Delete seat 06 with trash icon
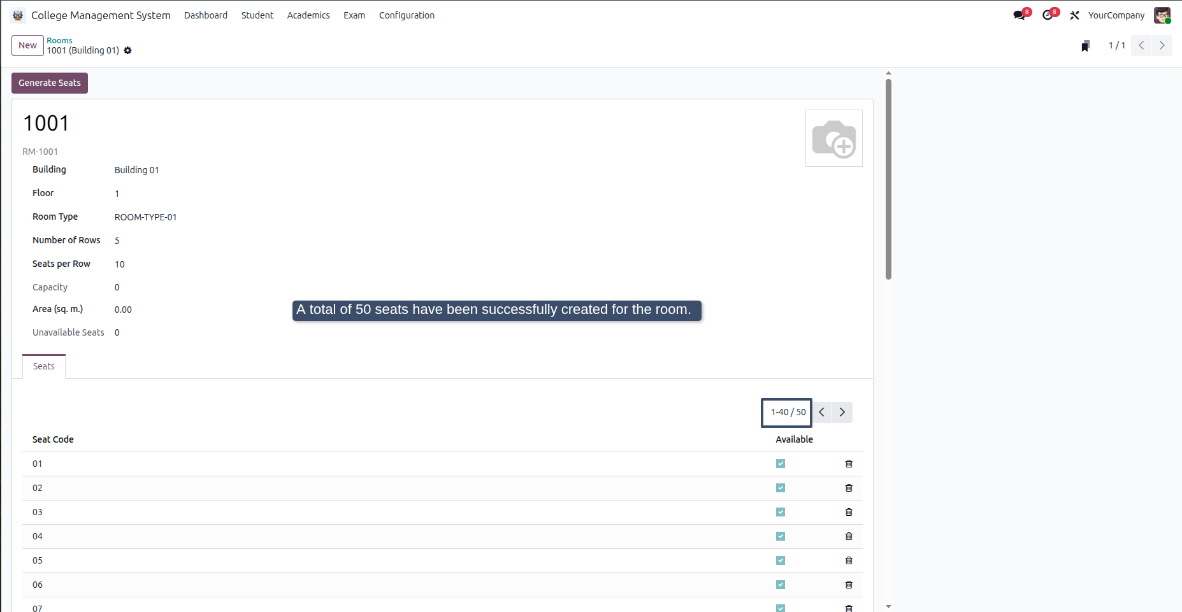1182x612 pixels. tap(849, 585)
